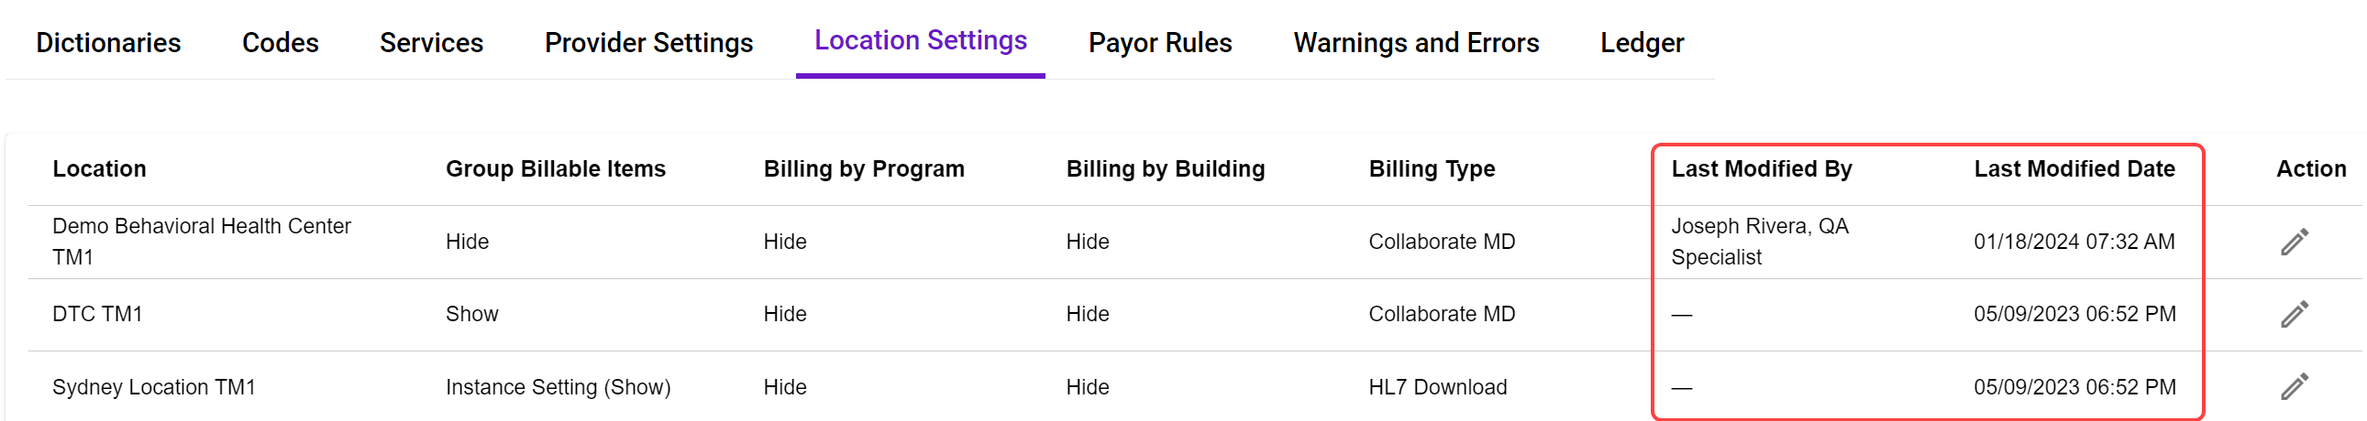
Task: Go to the Services tab
Action: coord(431,42)
